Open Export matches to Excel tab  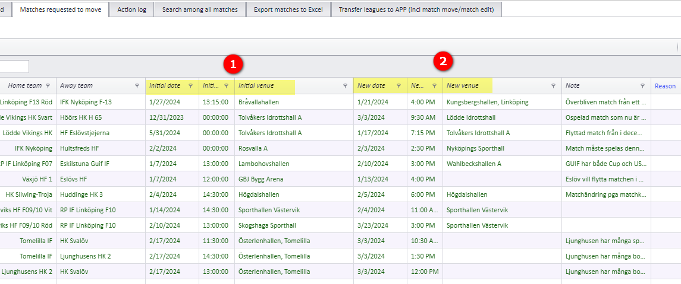(x=288, y=9)
